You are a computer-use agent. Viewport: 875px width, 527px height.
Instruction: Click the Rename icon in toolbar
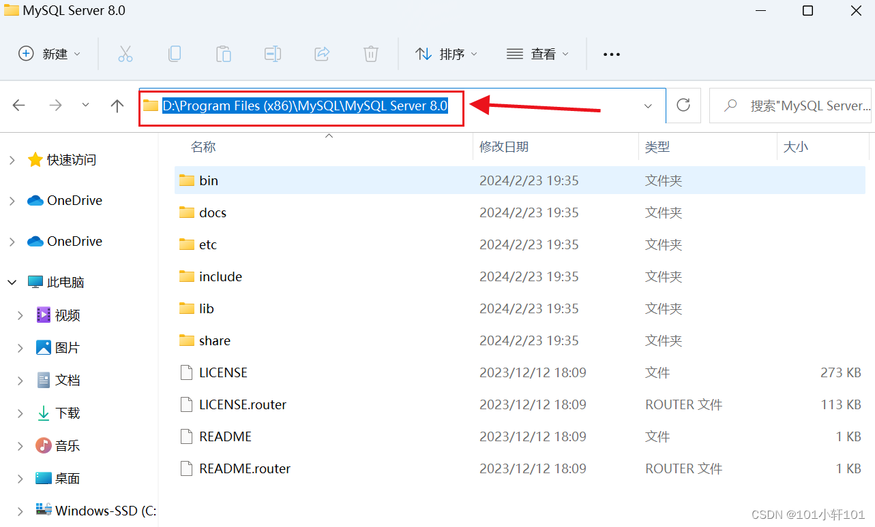pos(273,54)
